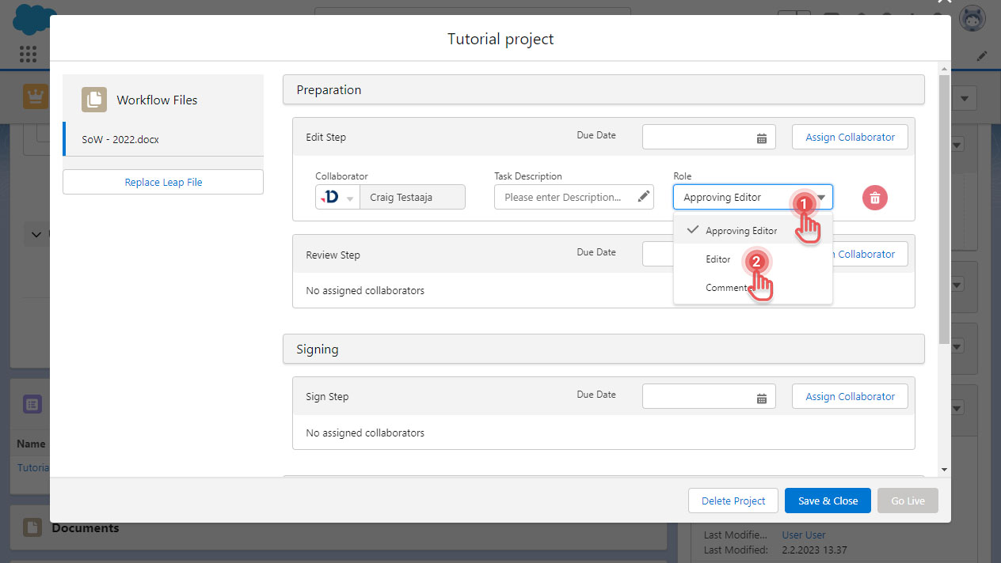Click the Documents panel icon at bottom left
Screen dimensions: 1001x563
click(31, 527)
